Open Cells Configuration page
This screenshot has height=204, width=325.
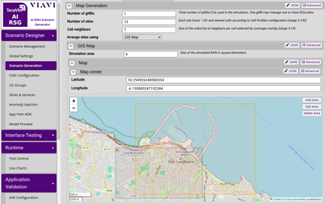24,75
